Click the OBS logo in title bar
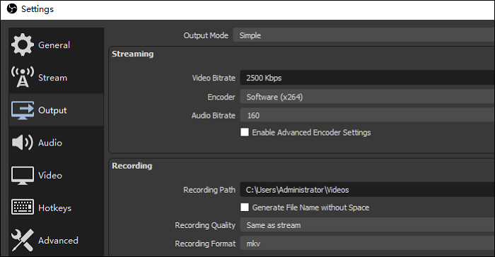This screenshot has height=257, width=495. 12,9
